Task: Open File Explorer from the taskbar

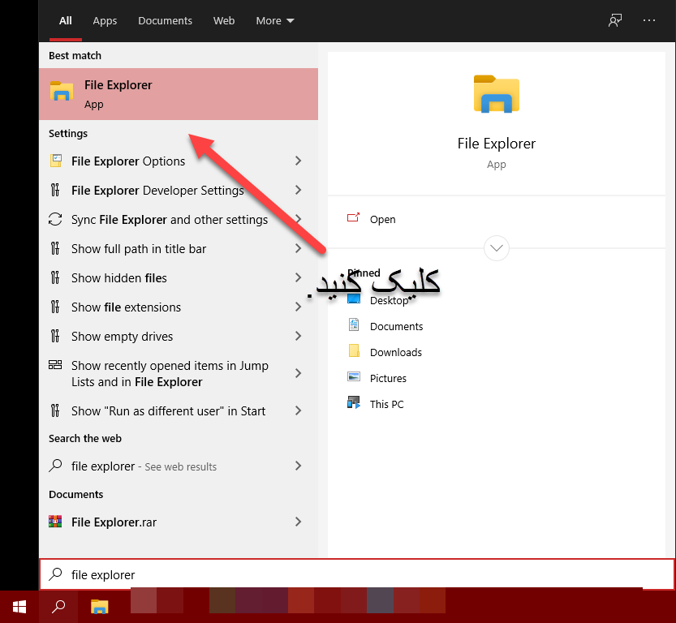Action: pos(99,606)
